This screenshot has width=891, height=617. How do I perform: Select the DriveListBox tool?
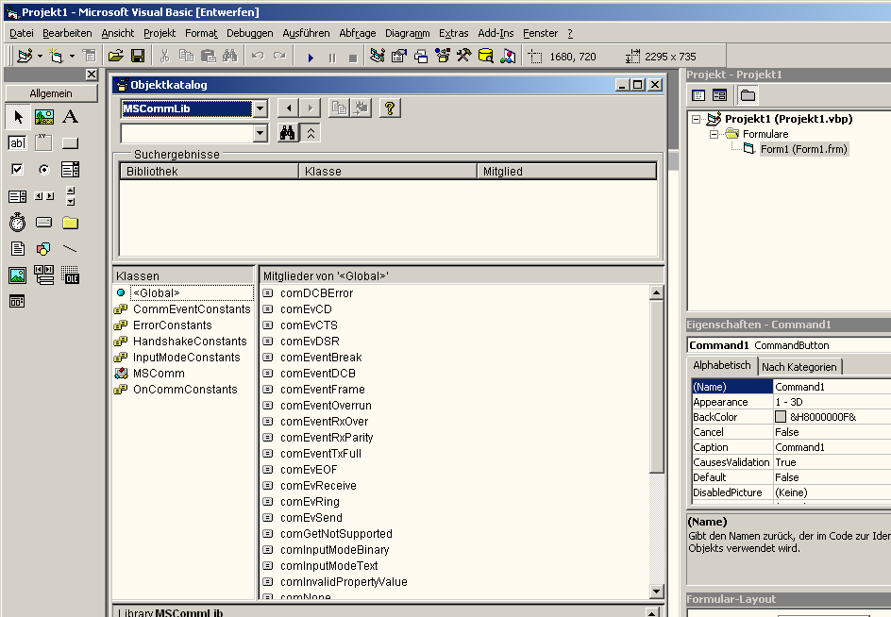pos(43,222)
